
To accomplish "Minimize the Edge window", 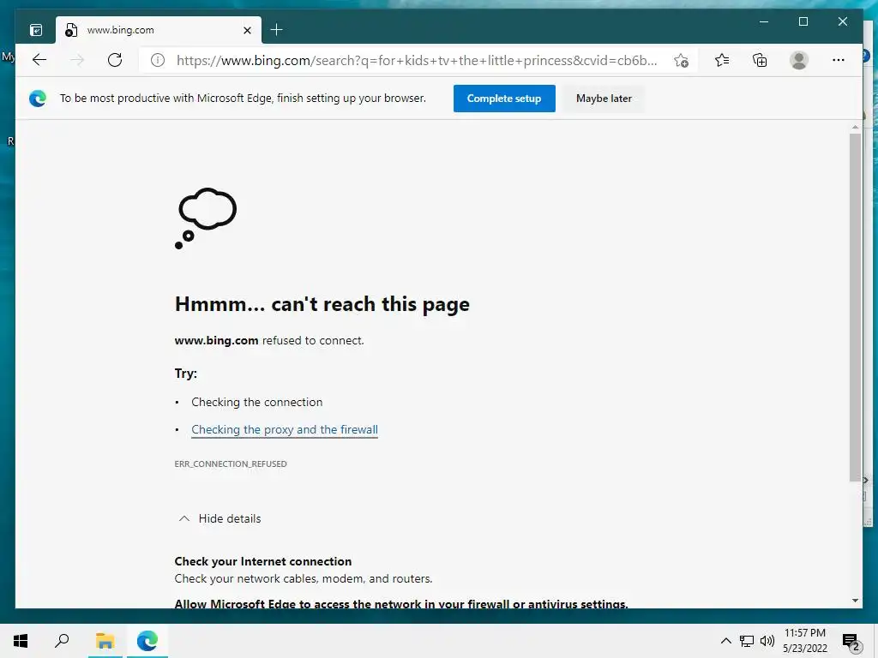I will [764, 21].
